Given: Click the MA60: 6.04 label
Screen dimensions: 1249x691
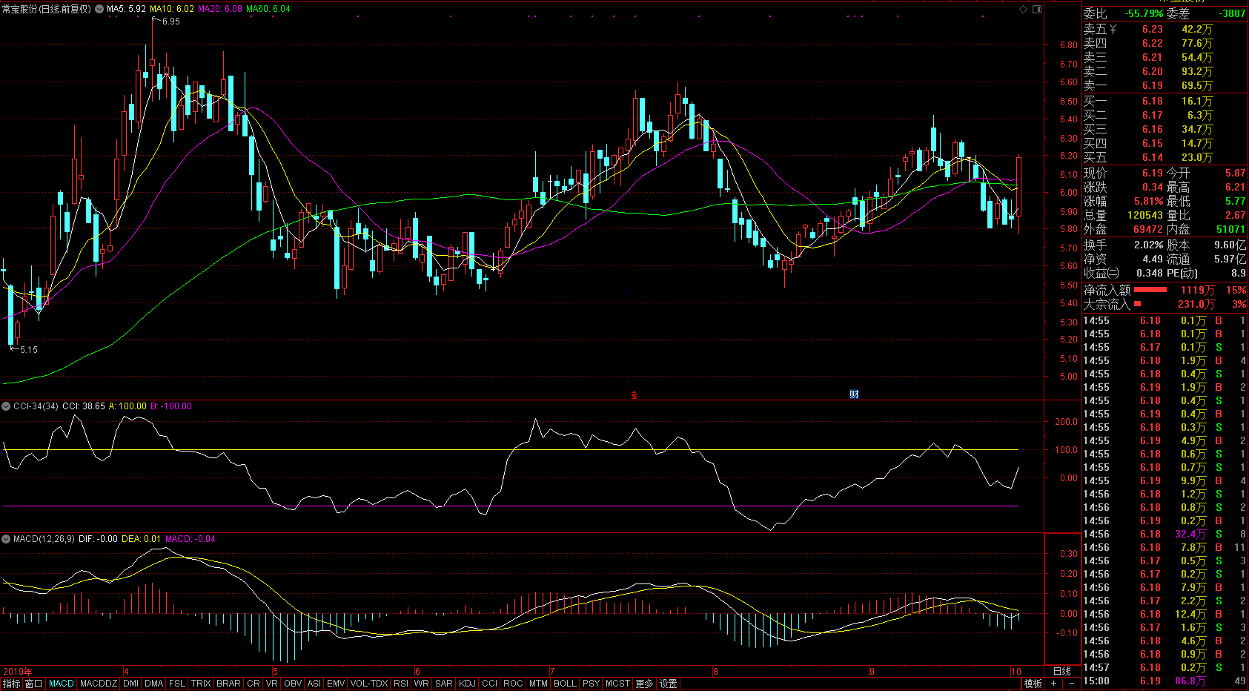Looking at the screenshot, I should coord(268,9).
